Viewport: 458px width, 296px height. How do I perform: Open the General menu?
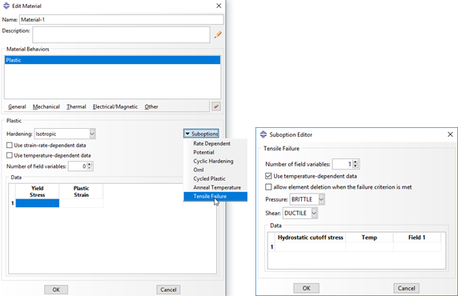(x=17, y=107)
